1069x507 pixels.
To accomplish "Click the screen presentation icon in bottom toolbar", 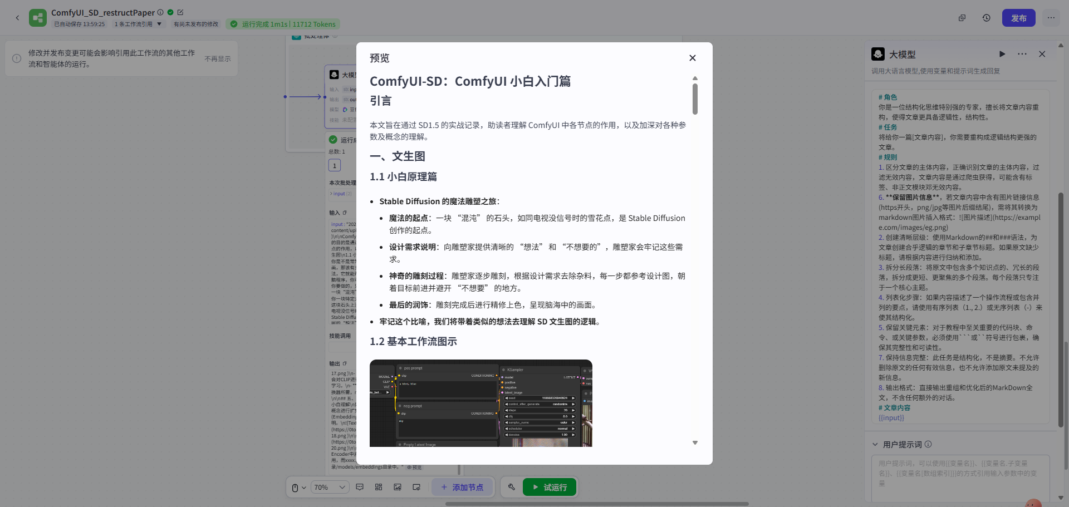I will click(416, 487).
